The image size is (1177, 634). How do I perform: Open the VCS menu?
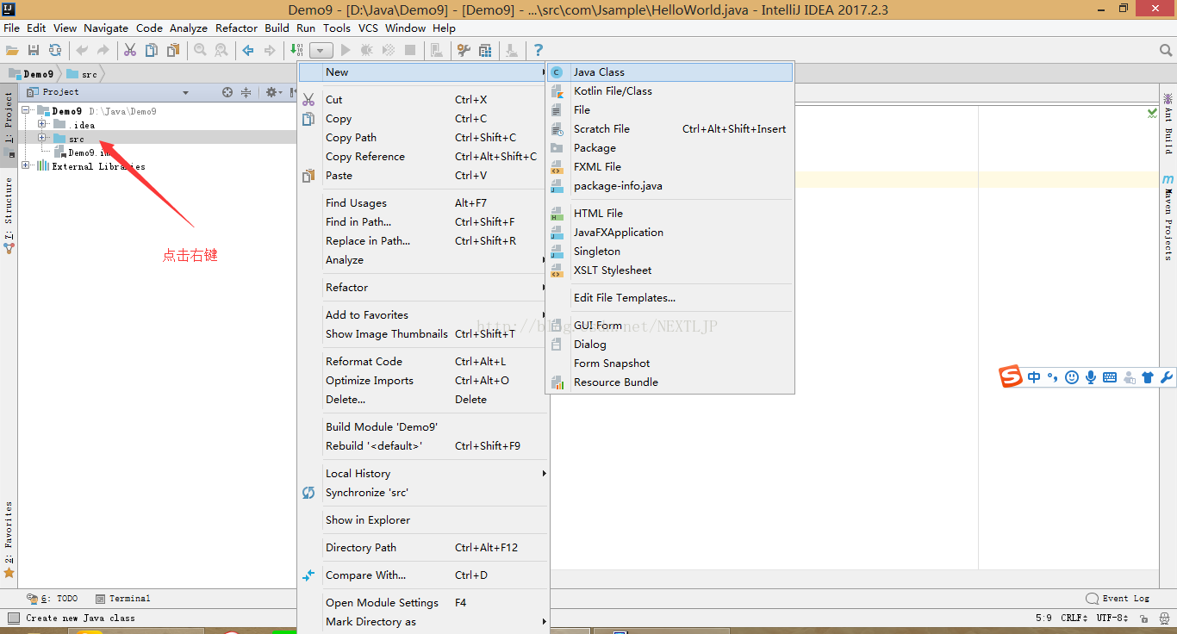tap(368, 28)
